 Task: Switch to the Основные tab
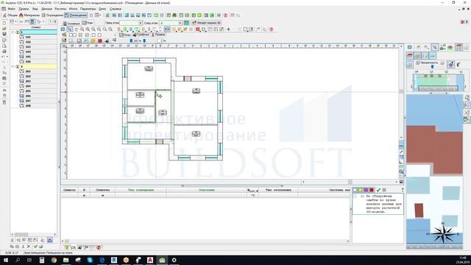tap(71, 23)
